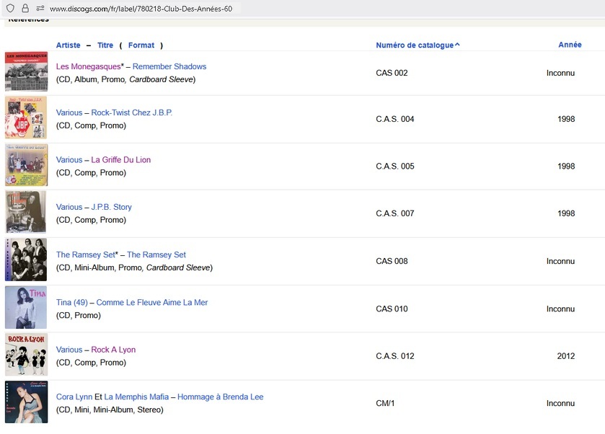Sort references by Titre header
Image resolution: width=605 pixels, height=434 pixels.
coord(105,45)
